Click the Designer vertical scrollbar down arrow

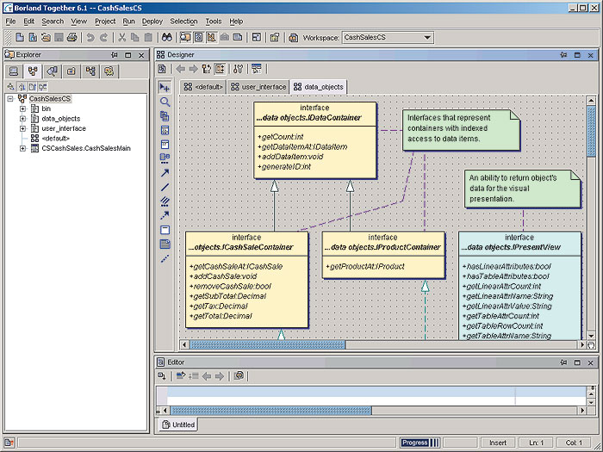[591, 336]
